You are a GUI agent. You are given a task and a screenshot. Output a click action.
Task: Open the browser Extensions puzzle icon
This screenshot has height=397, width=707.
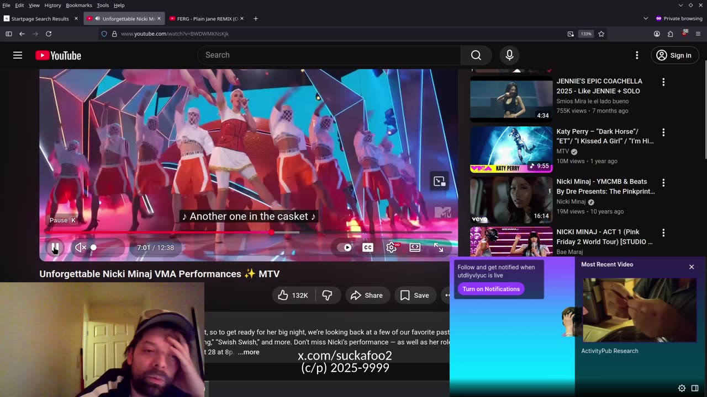pos(670,34)
